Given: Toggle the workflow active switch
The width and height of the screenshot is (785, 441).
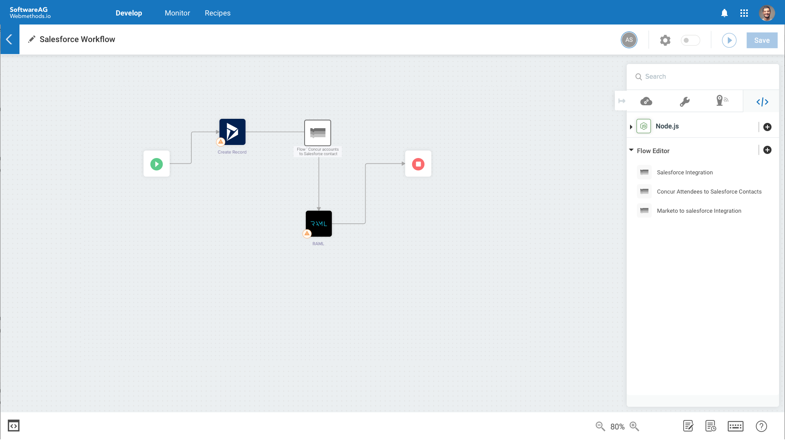Looking at the screenshot, I should coord(690,40).
